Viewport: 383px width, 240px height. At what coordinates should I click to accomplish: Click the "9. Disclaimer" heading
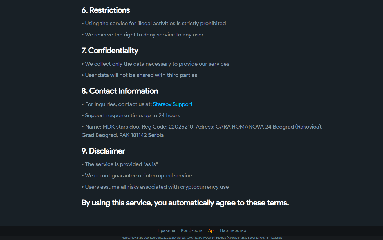(103, 151)
